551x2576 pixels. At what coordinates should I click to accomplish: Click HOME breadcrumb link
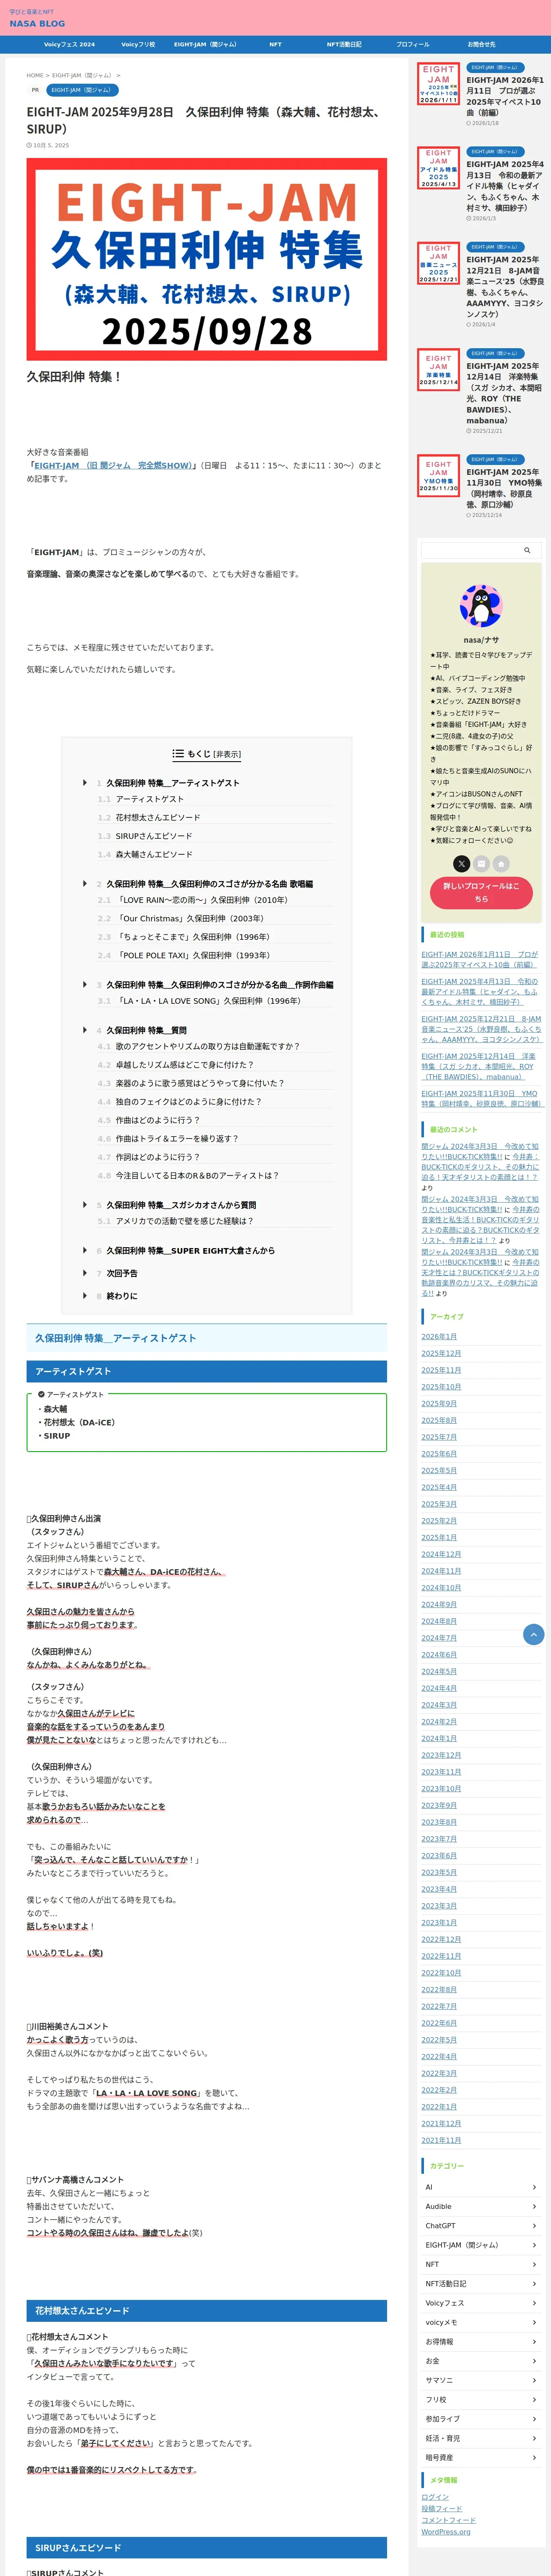(x=35, y=75)
